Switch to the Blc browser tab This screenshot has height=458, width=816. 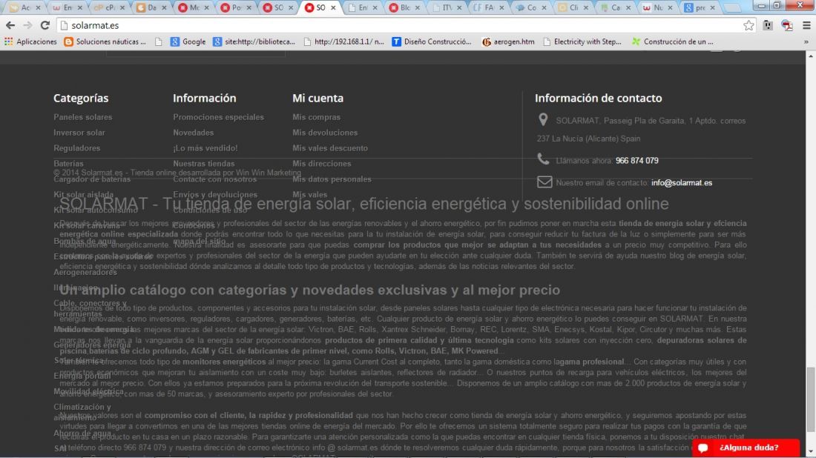405,8
